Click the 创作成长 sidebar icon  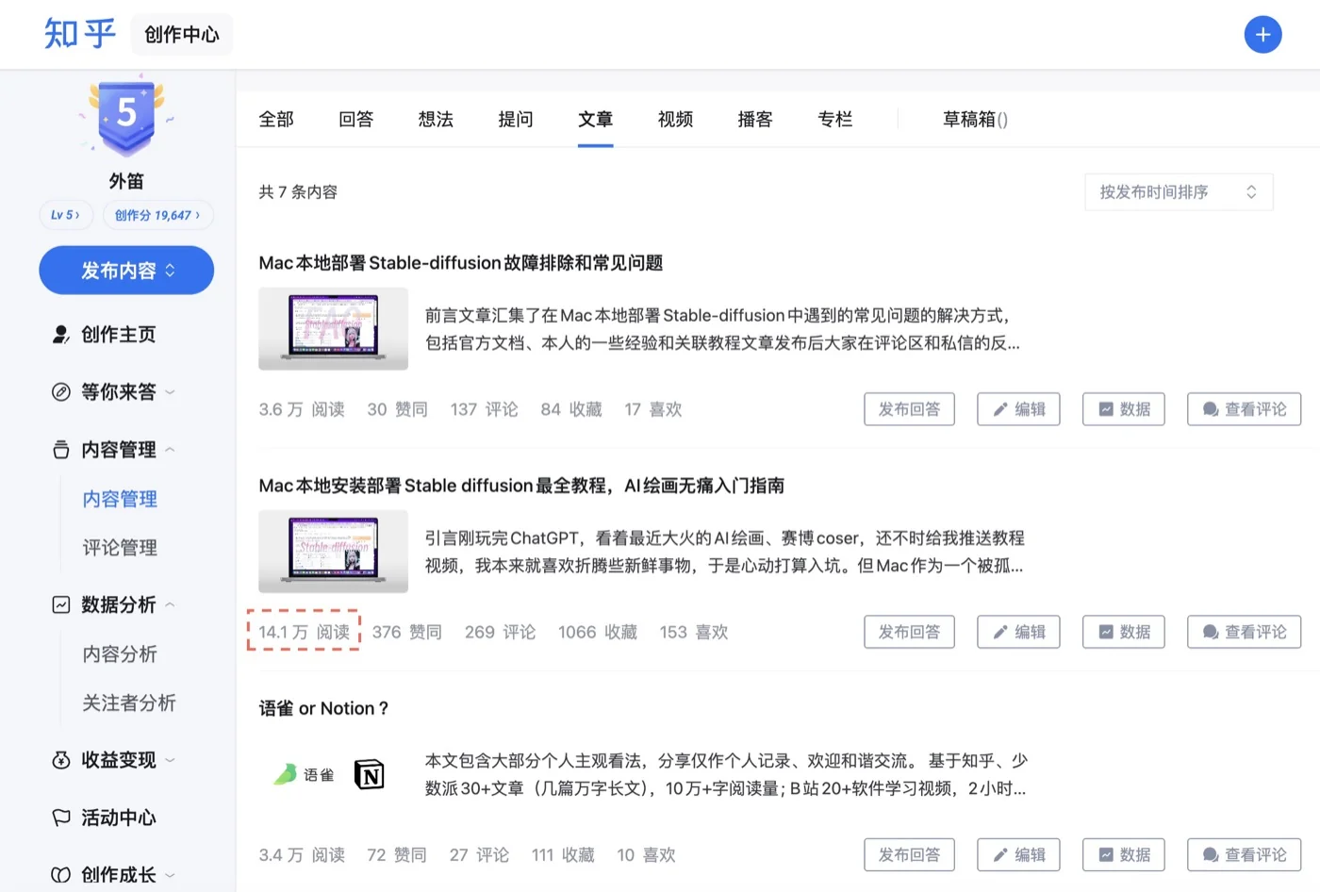61,875
